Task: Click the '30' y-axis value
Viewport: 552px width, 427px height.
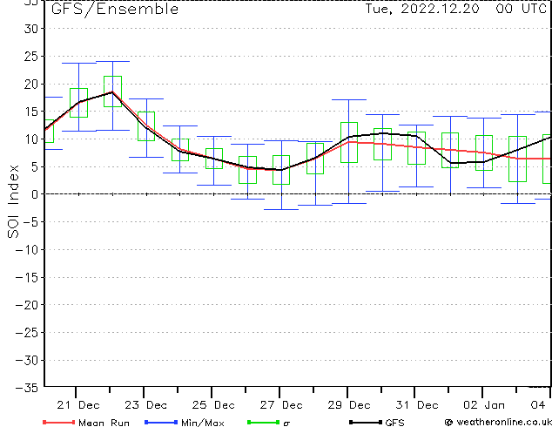Action: [x=31, y=29]
